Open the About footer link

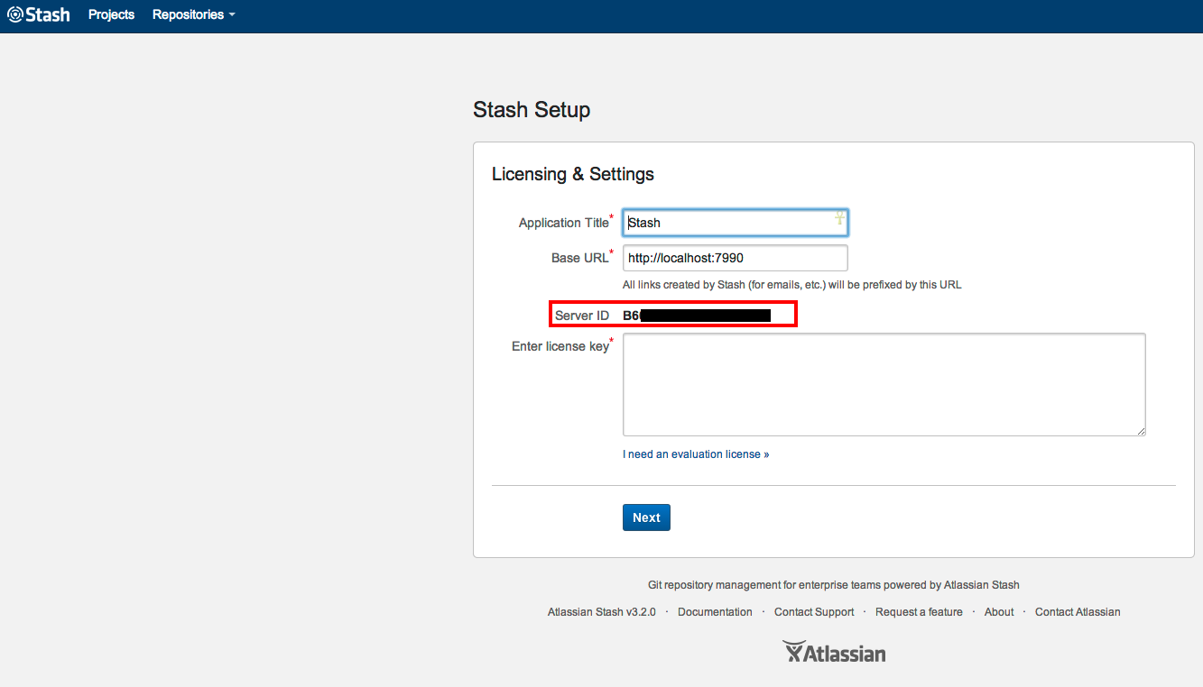pos(999,612)
